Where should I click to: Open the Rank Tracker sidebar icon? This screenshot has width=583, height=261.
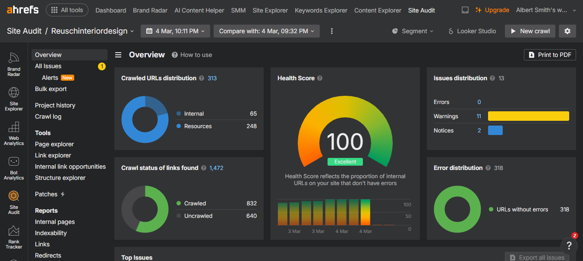pyautogui.click(x=14, y=237)
